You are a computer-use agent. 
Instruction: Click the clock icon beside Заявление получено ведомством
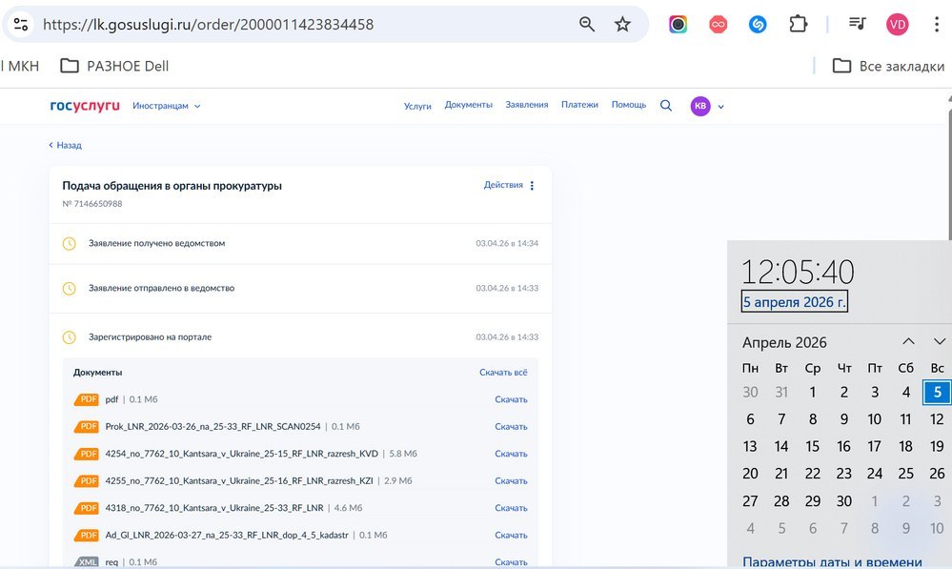point(70,243)
